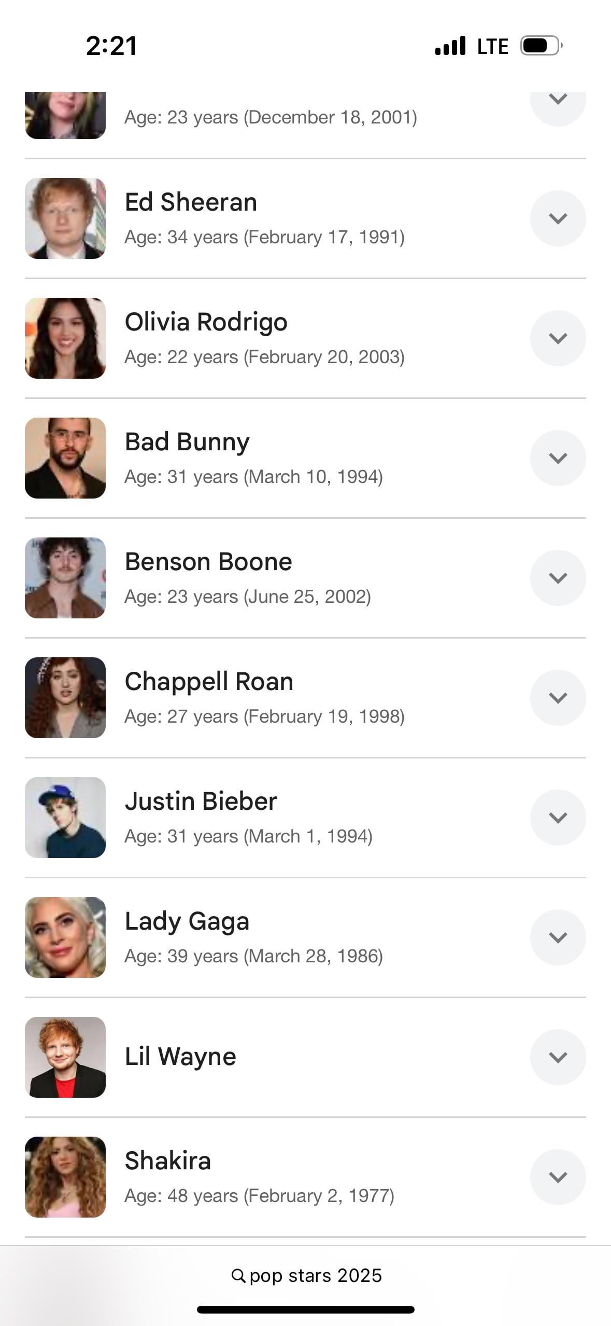Open Shakira's chevron dropdown
Screen dimensions: 611x1326
pyautogui.click(x=558, y=1177)
